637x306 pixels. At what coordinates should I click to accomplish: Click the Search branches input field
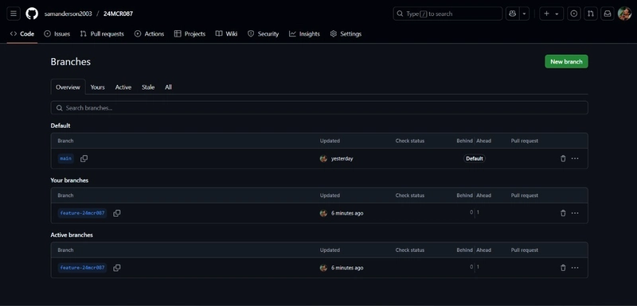[x=319, y=108]
